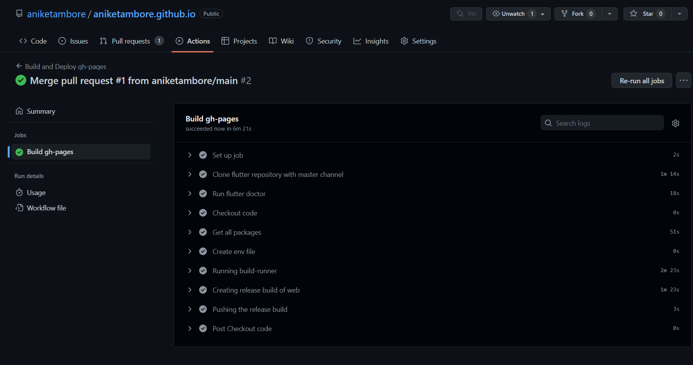Click the check icon for Creating release build
Viewport: 693px width, 365px height.
coord(203,290)
